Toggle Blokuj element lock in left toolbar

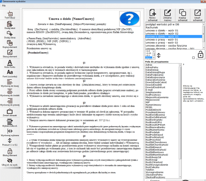tap(10, 152)
